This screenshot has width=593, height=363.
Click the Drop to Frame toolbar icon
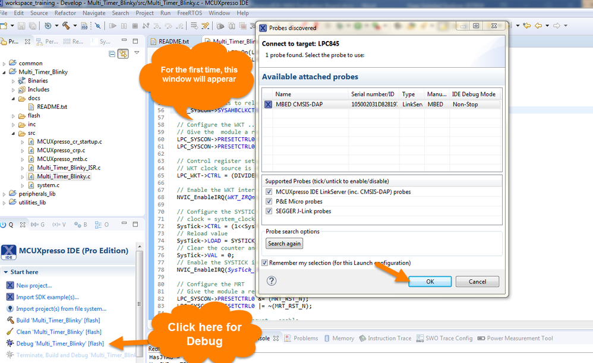[194, 26]
